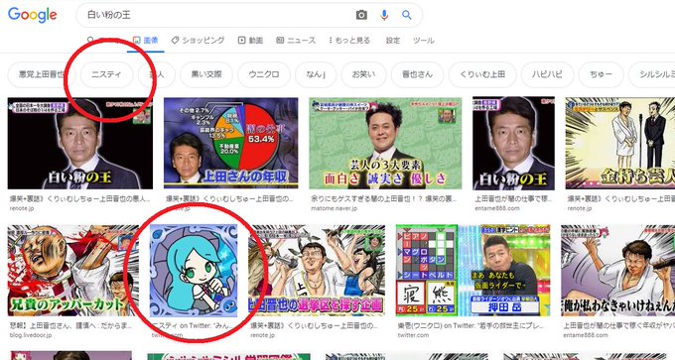Click matome.naver.jp source link
This screenshot has height=360, width=675.
point(335,208)
